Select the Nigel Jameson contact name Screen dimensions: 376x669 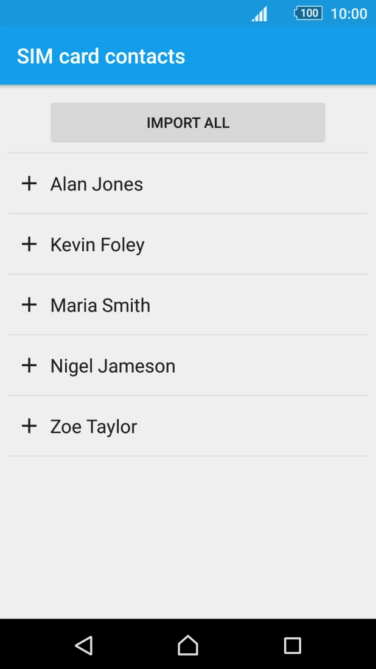coord(113,366)
